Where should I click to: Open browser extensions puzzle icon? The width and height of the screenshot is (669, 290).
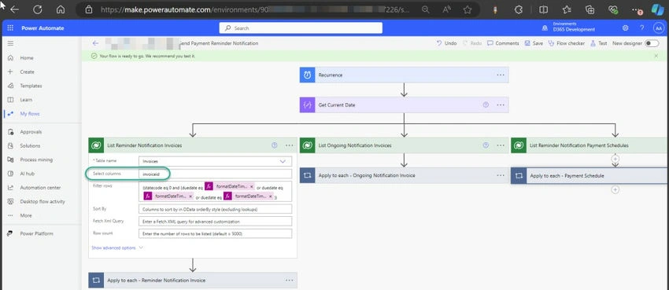519,9
